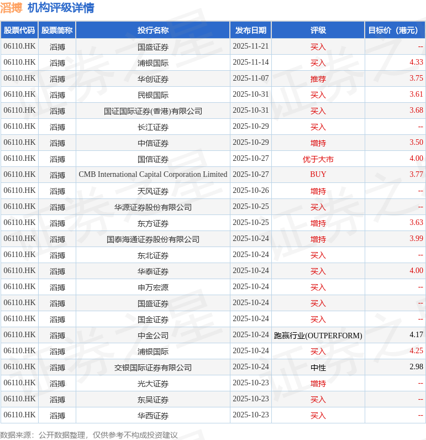Click the 华源证券股份有限公司 cell

[x=153, y=207]
